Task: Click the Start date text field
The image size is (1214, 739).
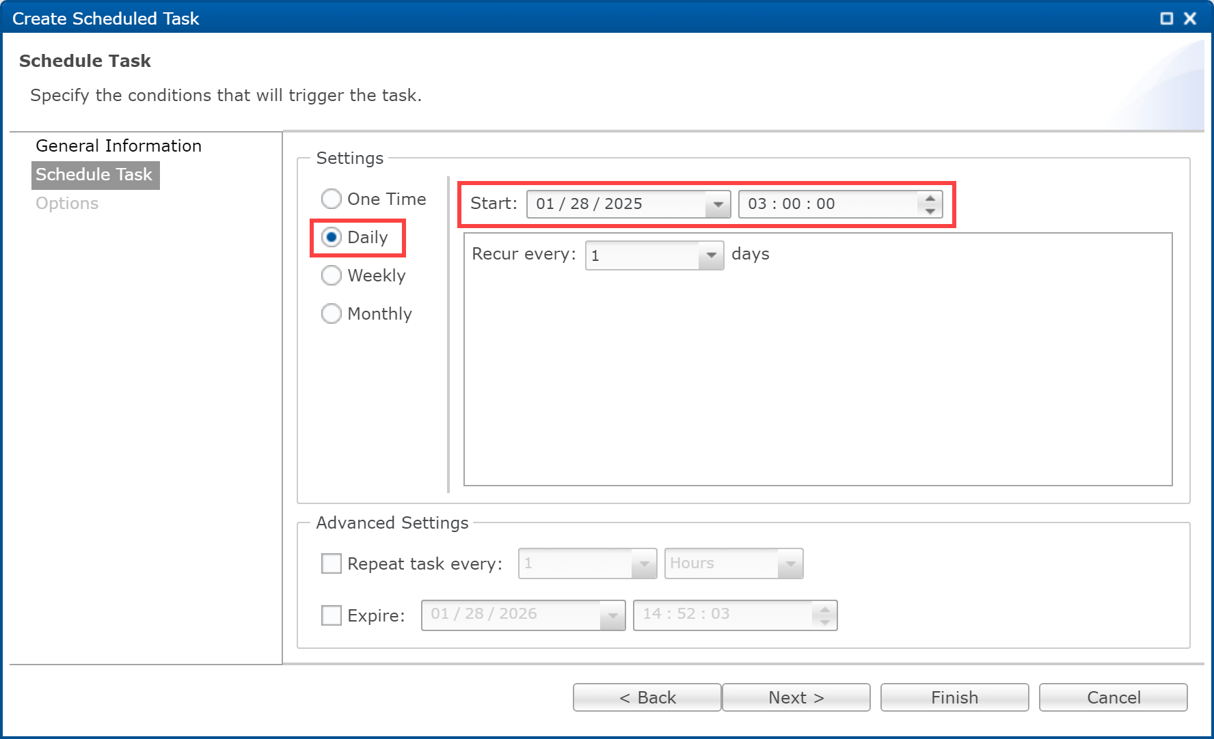Action: 615,204
